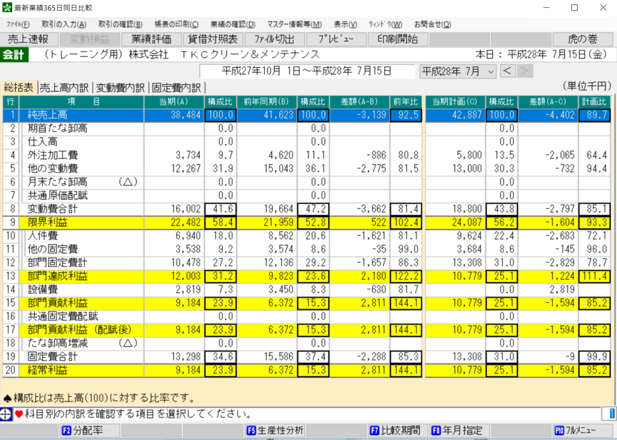Open the 平成28年 7月 month dropdown

click(458, 72)
